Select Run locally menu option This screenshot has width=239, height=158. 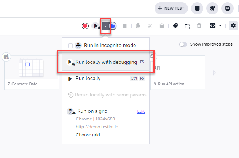coord(106,79)
